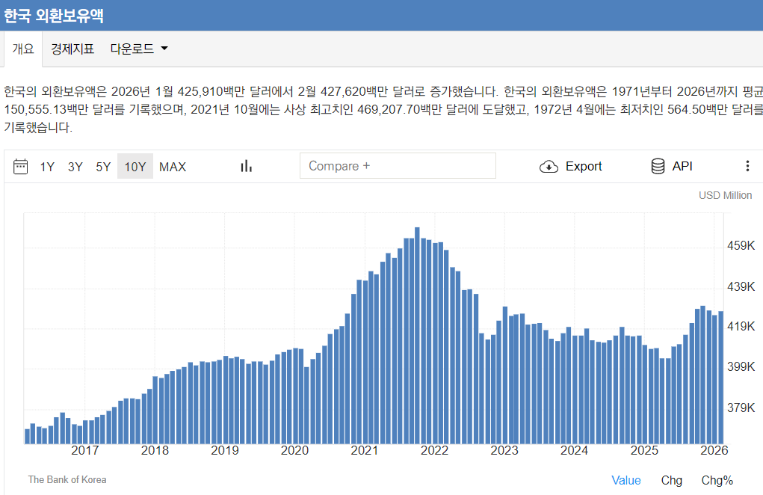Open the 경제지표 tab
This screenshot has height=495, width=763.
tap(72, 49)
